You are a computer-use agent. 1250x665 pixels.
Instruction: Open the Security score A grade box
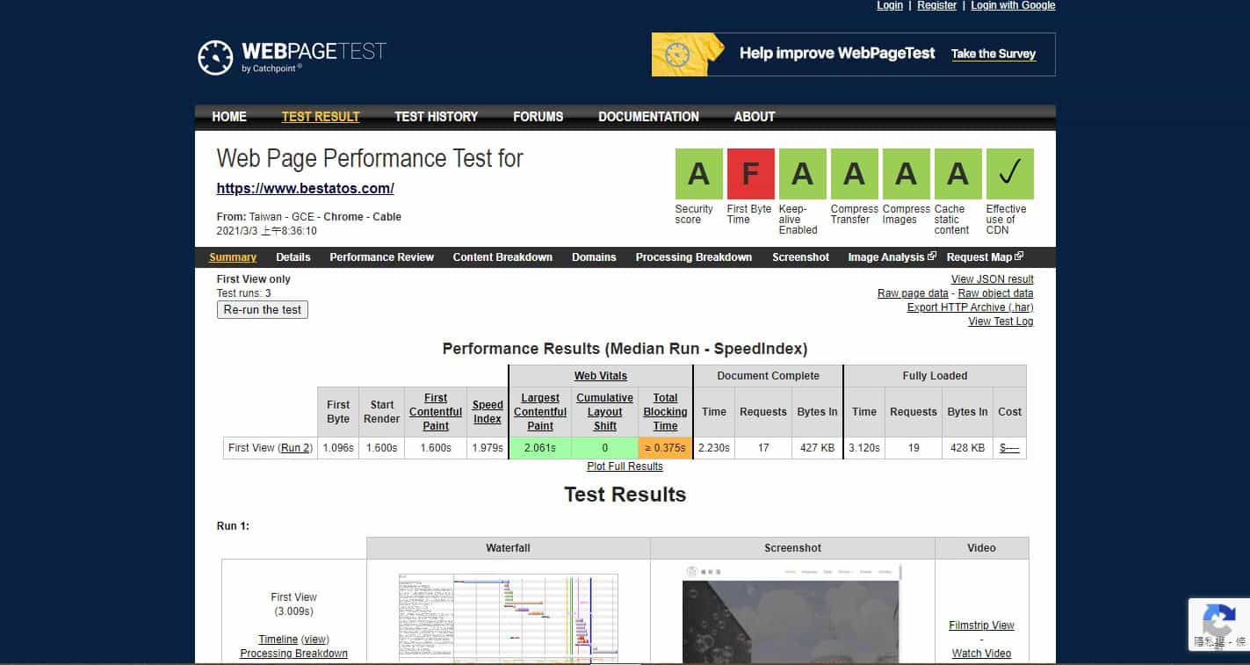coord(698,174)
